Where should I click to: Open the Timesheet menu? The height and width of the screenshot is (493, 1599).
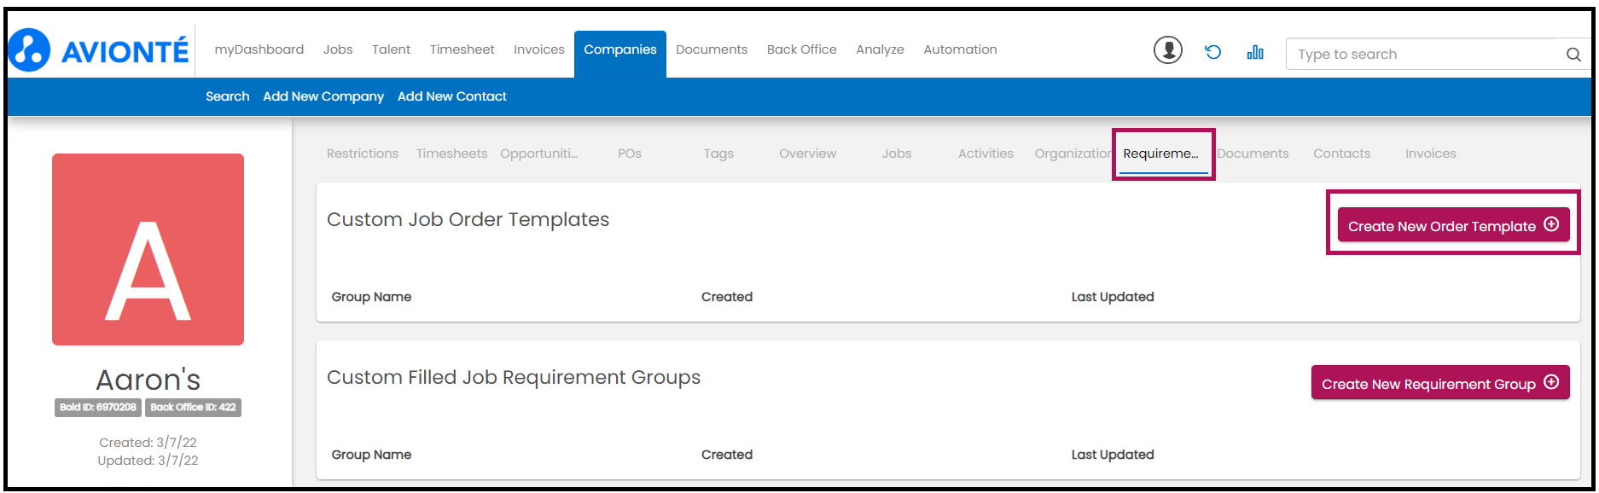462,49
